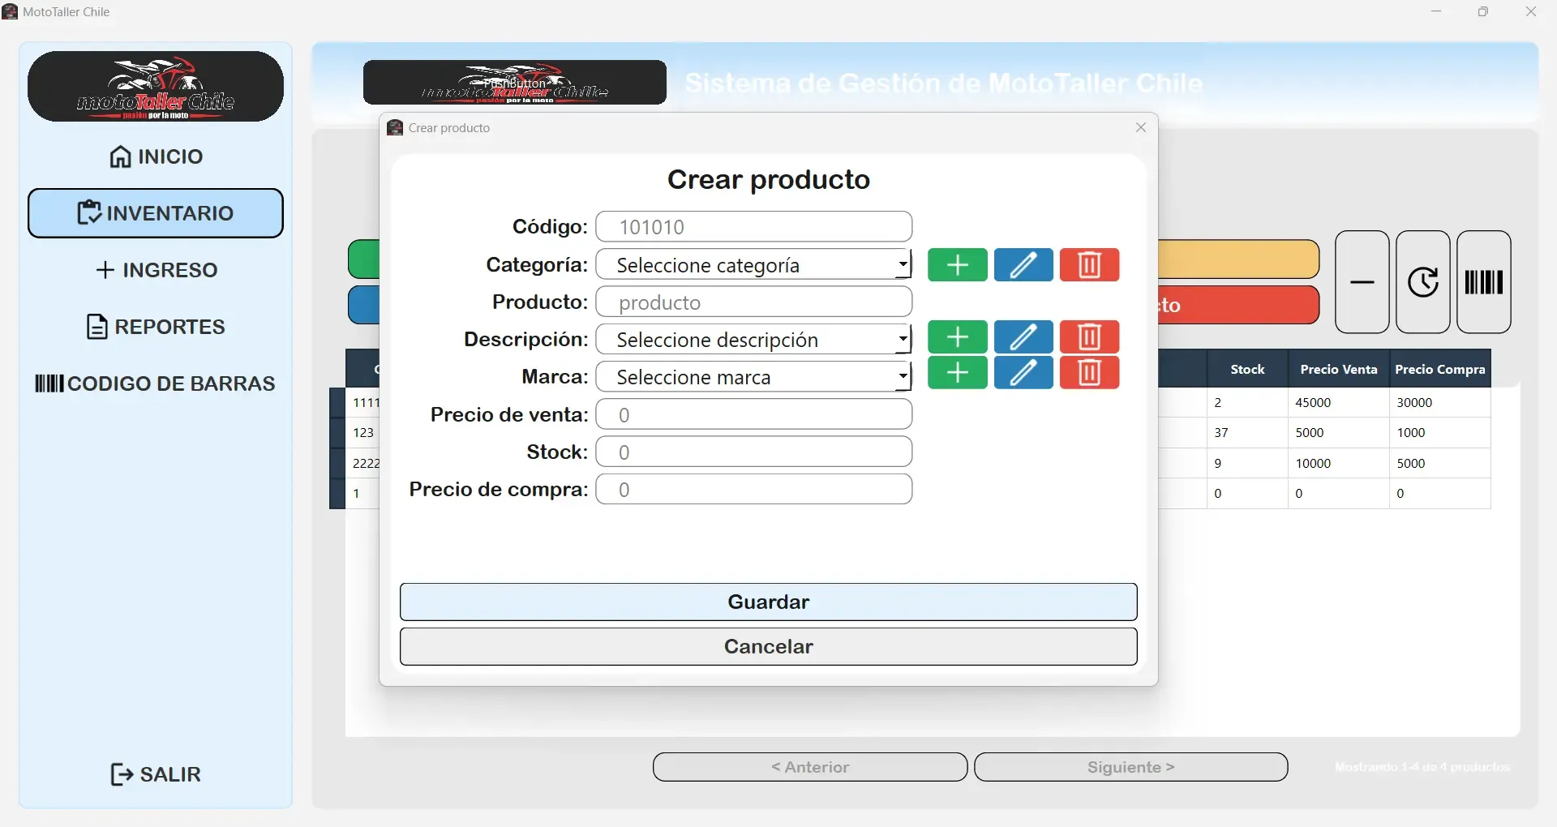Screen dimensions: 1557x827
Task: Open the Seleccione marca dropdown
Action: 754,377
